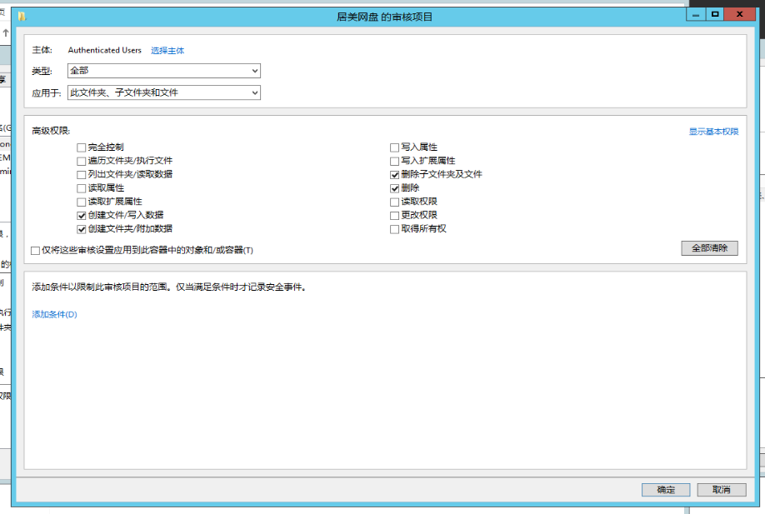Click the 选择主体 link
The image size is (765, 514).
pyautogui.click(x=167, y=51)
